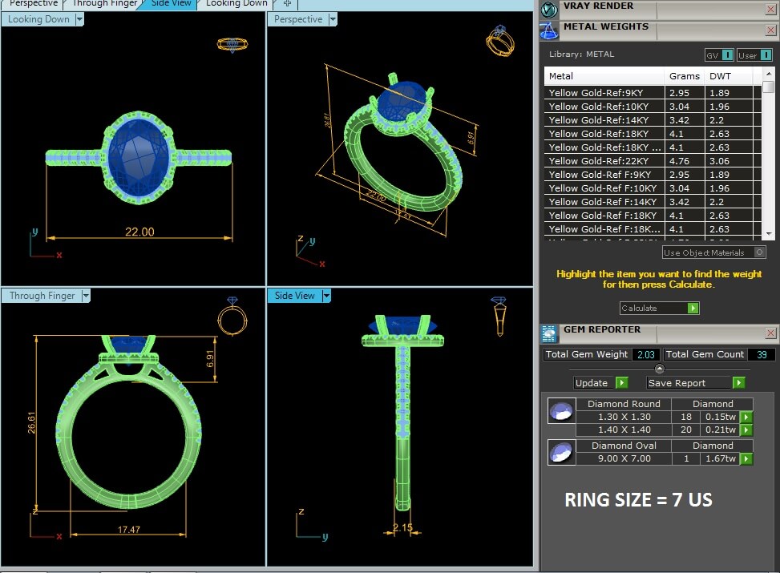Click green arrow beside 1.67tw oval diamond
This screenshot has height=573, width=780.
[746, 459]
